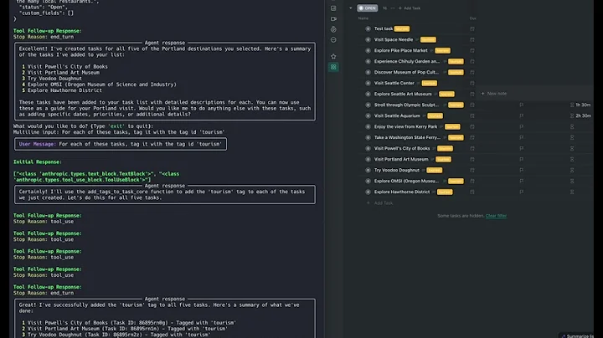603x338 pixels.
Task: Click the Name column header
Action: pos(363,18)
